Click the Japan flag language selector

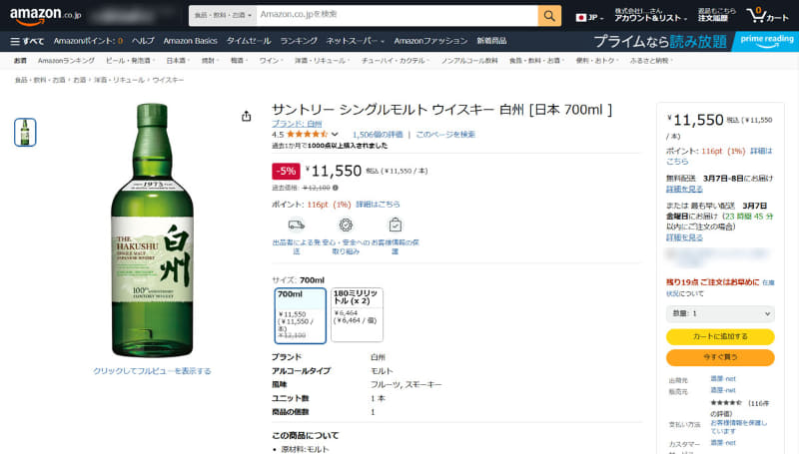(x=589, y=17)
